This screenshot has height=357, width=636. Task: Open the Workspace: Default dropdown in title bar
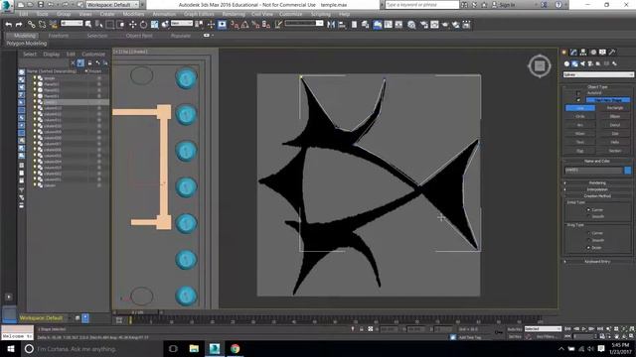pyautogui.click(x=112, y=4)
